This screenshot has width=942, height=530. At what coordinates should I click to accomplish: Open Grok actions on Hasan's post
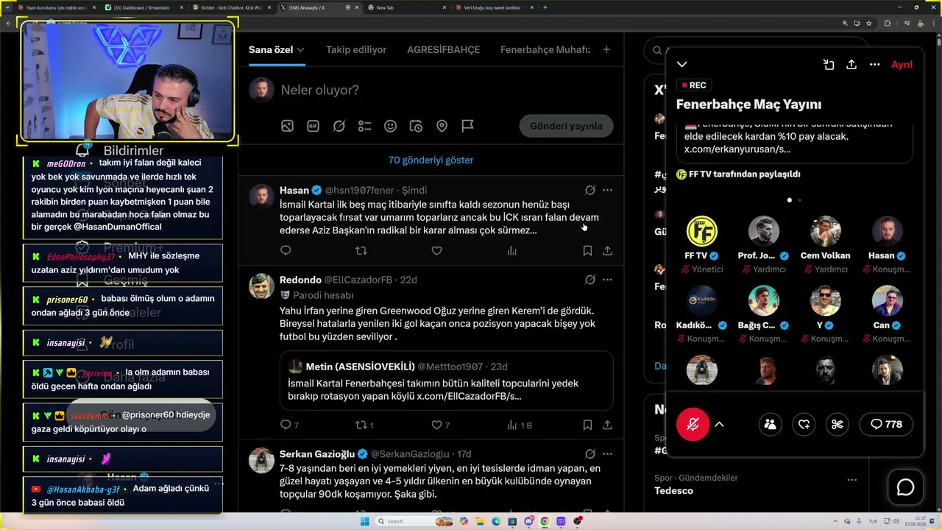click(589, 190)
